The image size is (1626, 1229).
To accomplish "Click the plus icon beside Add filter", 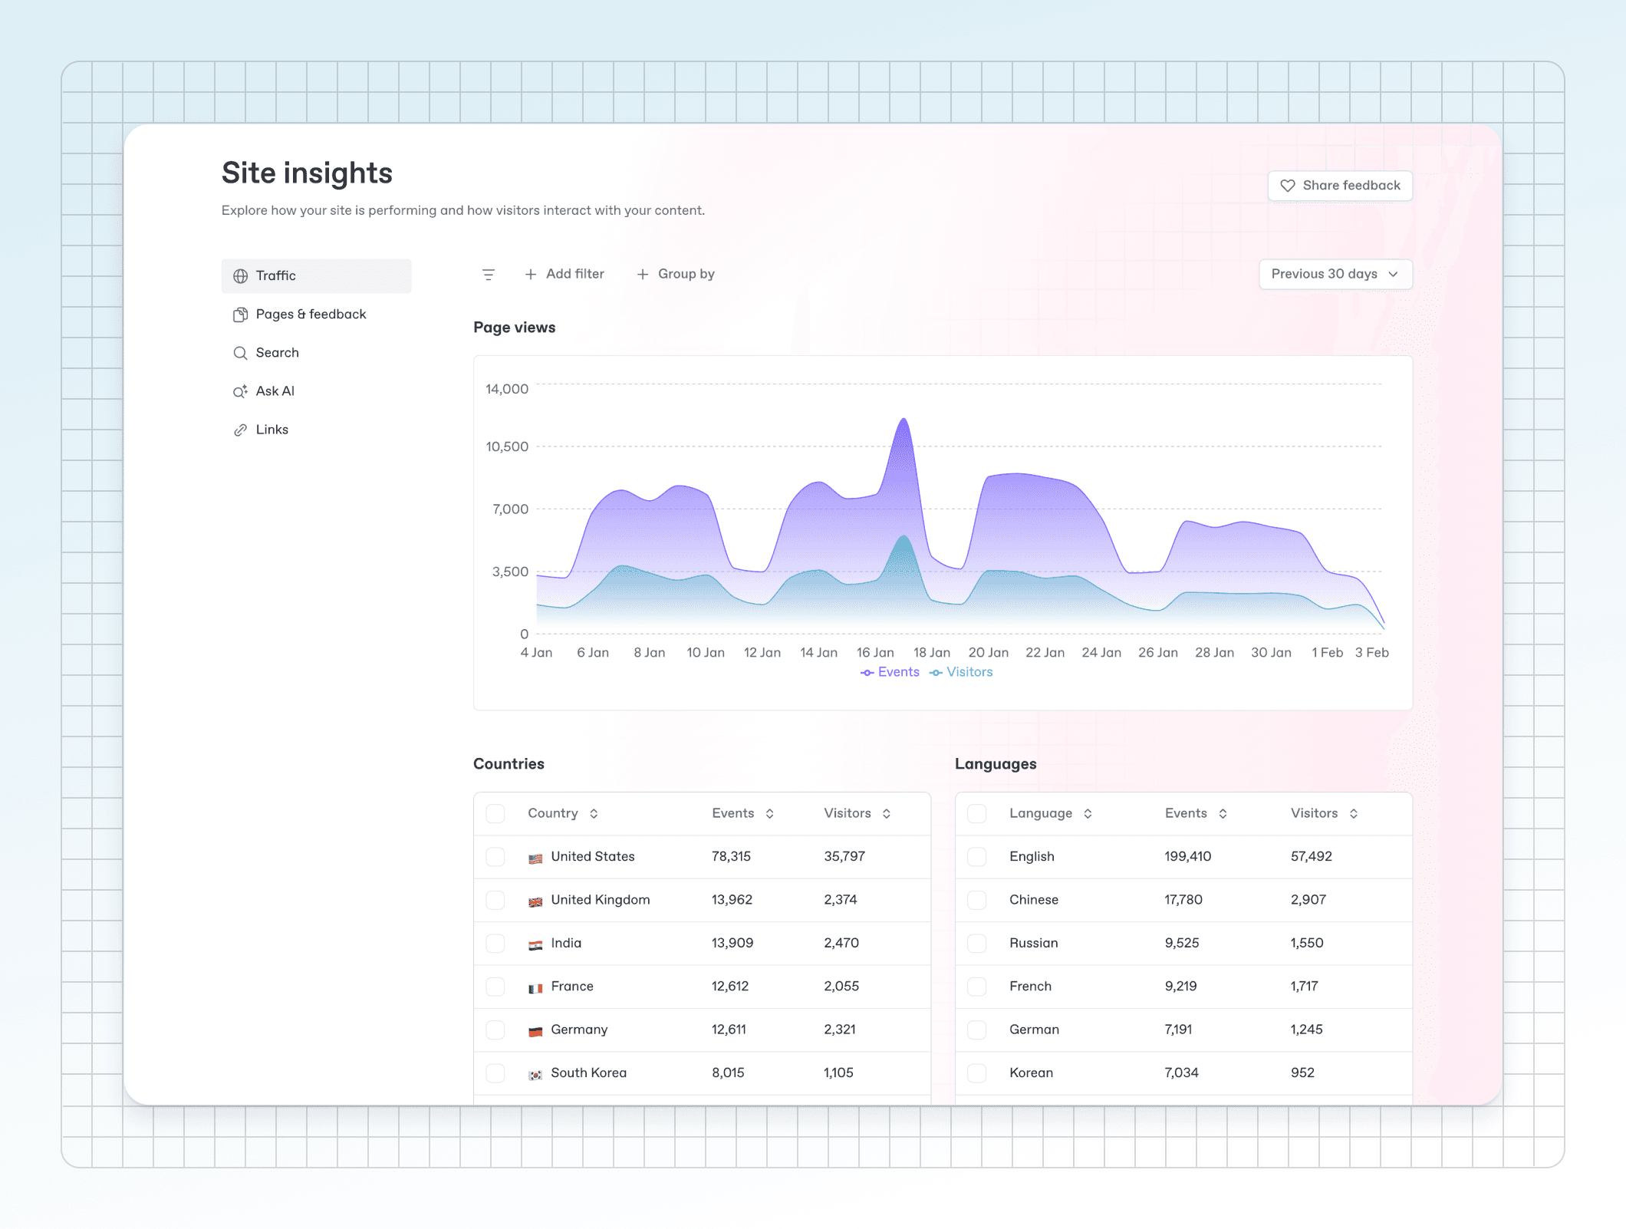I will pyautogui.click(x=531, y=274).
